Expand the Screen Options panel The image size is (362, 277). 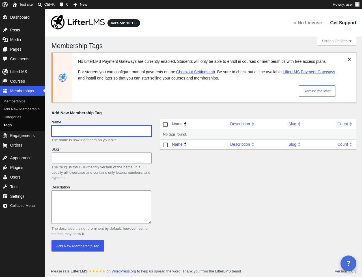point(337,41)
